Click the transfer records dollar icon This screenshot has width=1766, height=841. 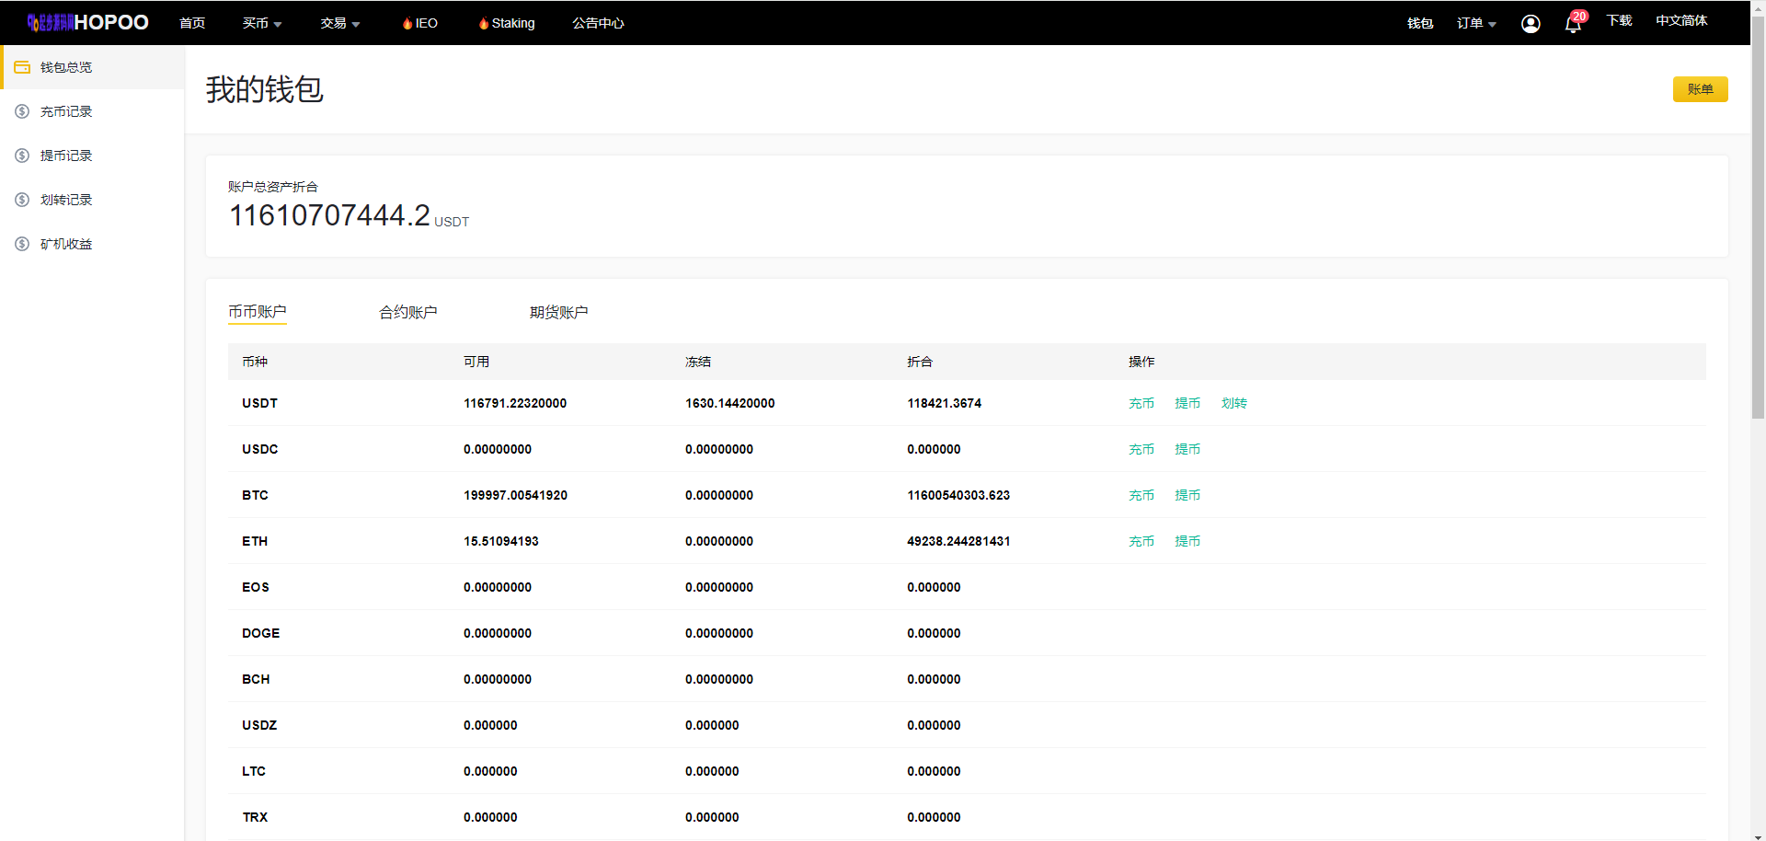click(x=22, y=200)
